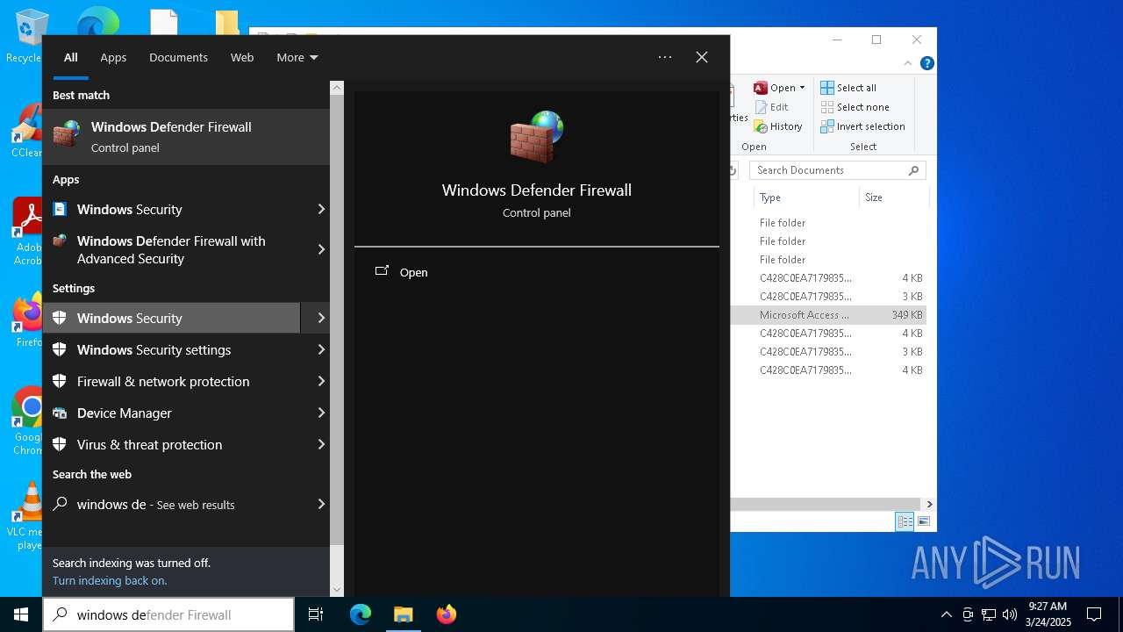Click the network icon in the system tray
The width and height of the screenshot is (1123, 632).
989,614
